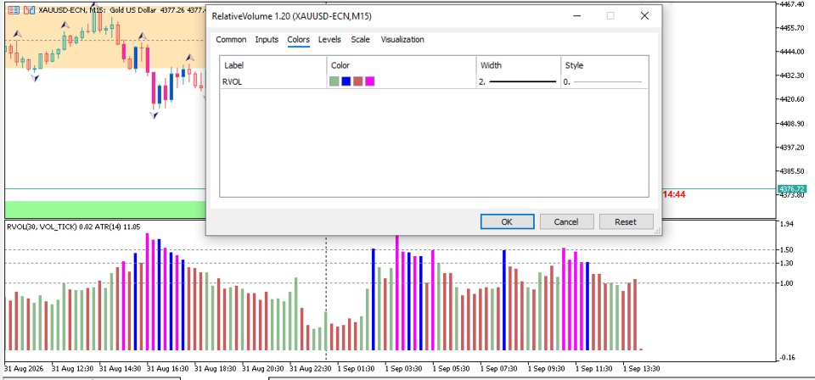815x380 pixels.
Task: Click the -0.16 indicator scale value
Action: (788, 357)
